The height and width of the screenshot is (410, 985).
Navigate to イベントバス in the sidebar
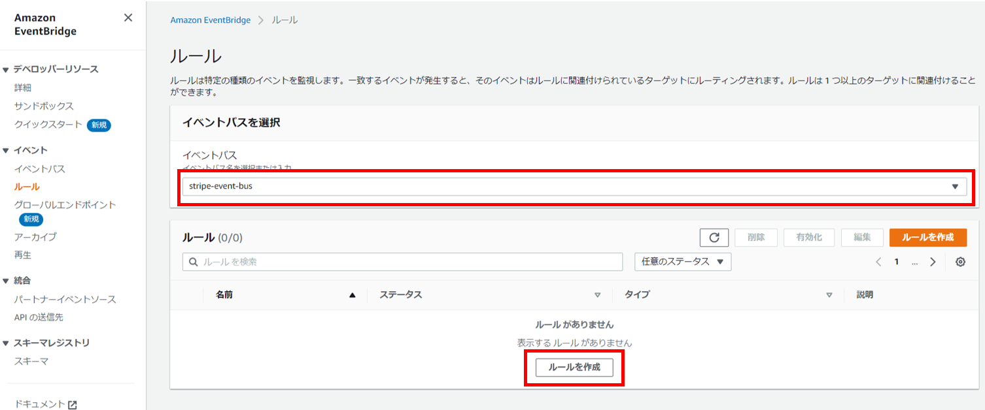point(40,168)
